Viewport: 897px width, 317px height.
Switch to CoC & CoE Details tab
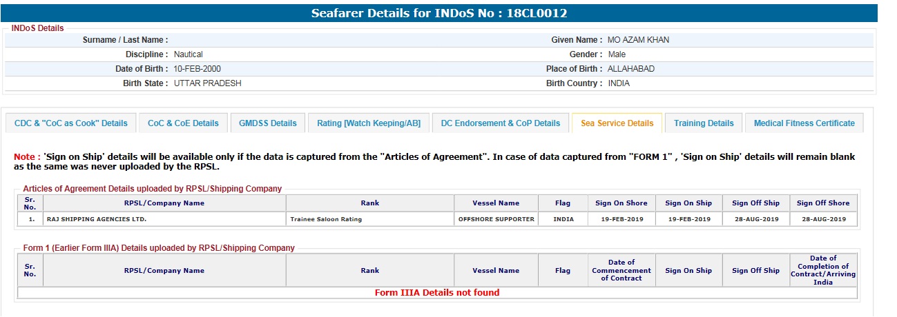[183, 123]
